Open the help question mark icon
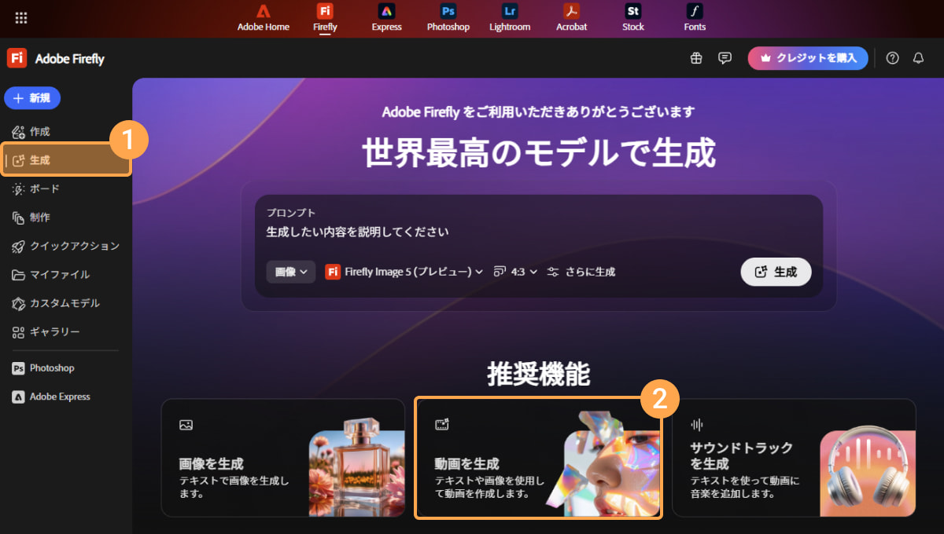This screenshot has height=534, width=944. (892, 58)
